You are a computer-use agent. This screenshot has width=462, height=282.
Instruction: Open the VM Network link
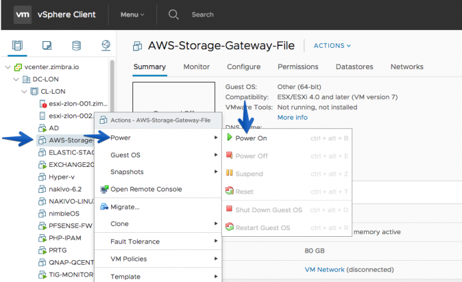click(x=324, y=269)
